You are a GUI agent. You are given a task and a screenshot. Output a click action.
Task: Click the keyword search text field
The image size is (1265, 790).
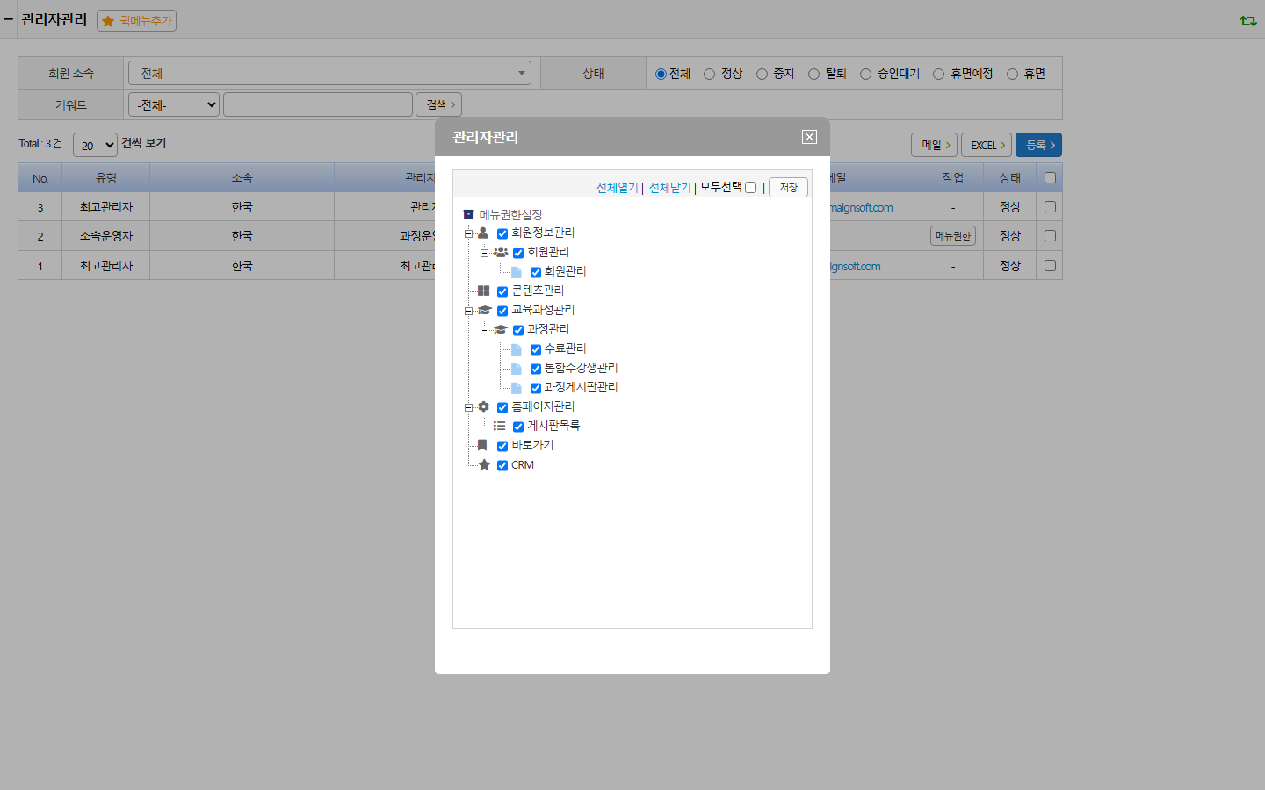318,104
